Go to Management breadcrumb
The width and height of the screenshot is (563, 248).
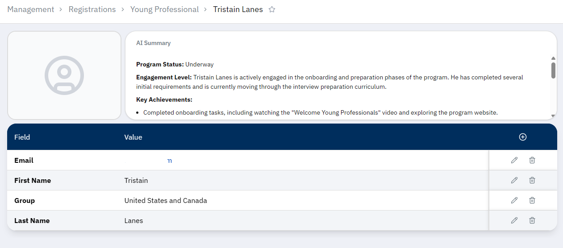pos(30,9)
